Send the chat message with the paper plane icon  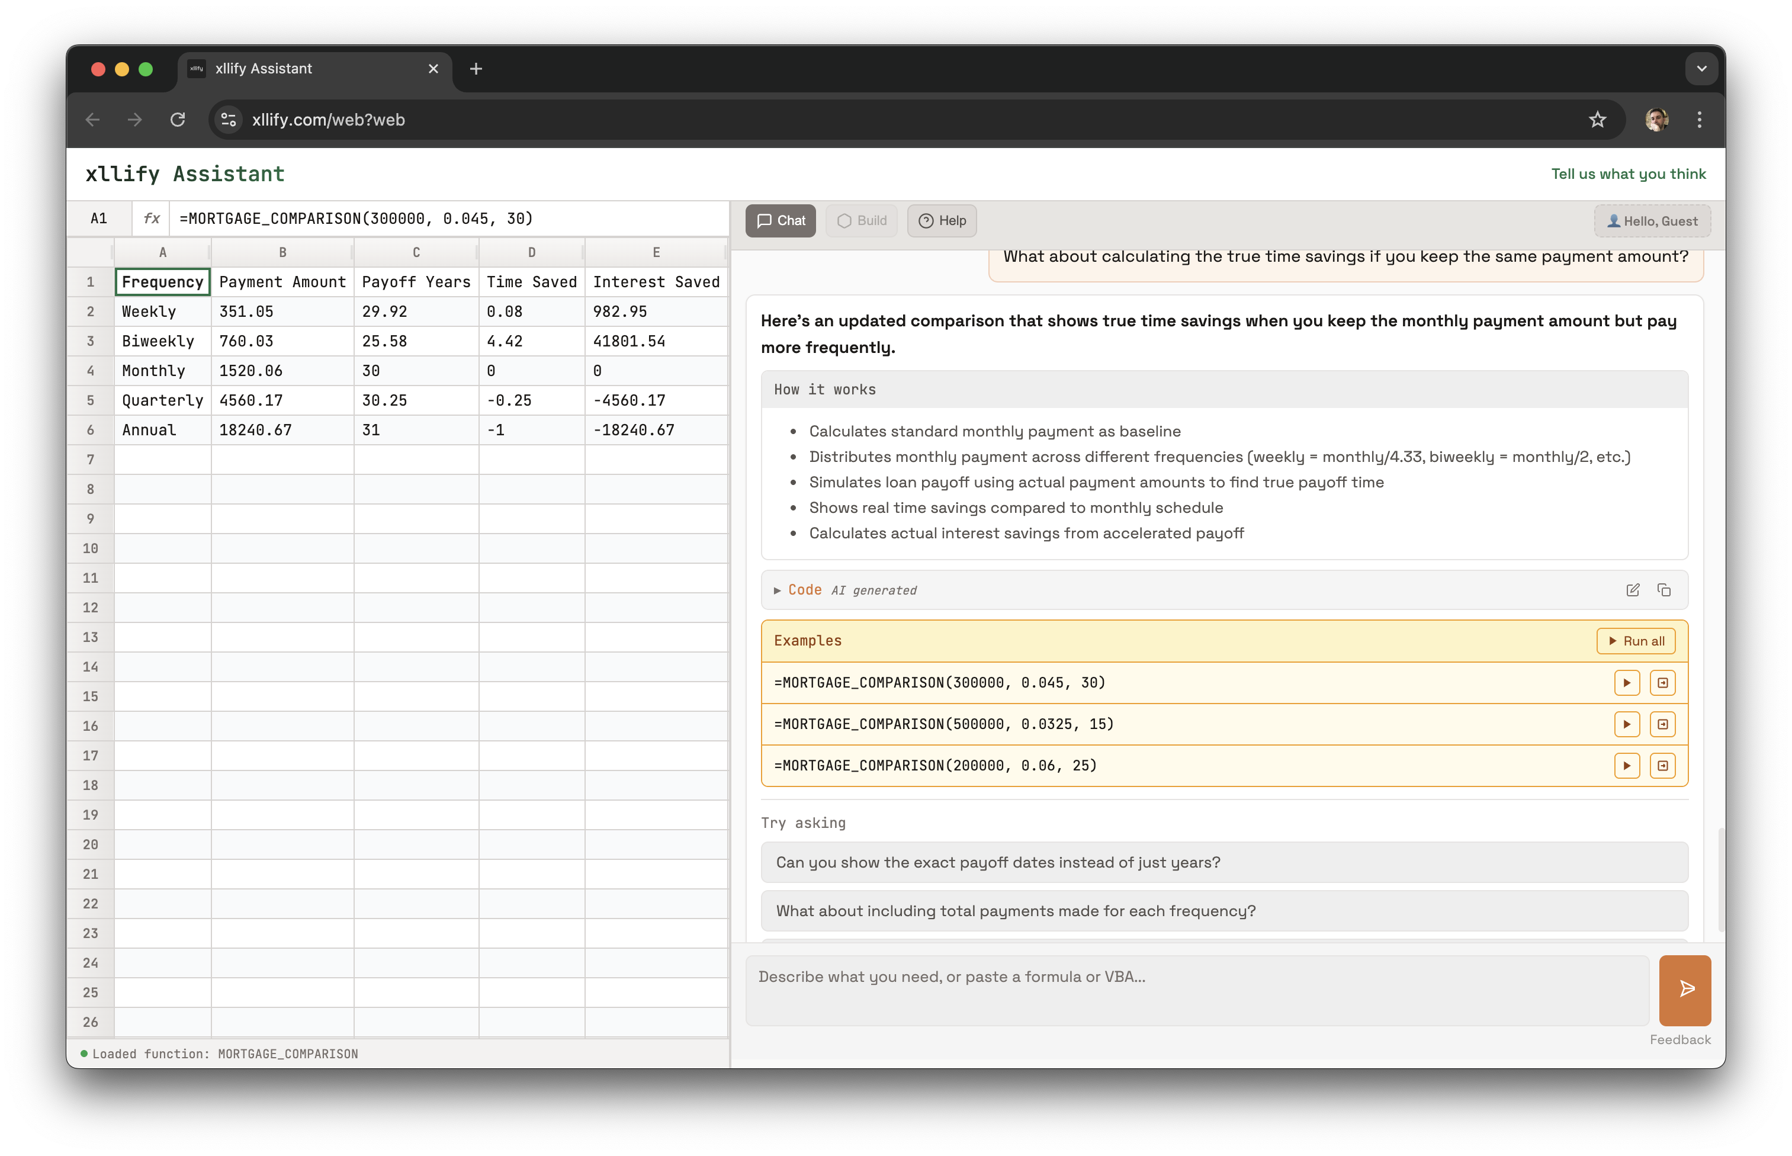(x=1685, y=990)
